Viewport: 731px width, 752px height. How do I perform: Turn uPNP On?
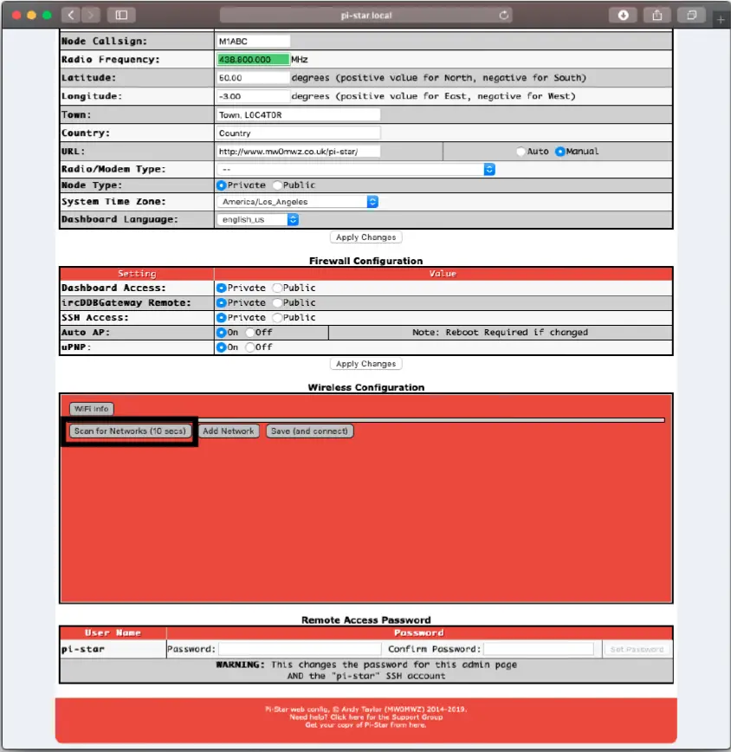coord(221,347)
